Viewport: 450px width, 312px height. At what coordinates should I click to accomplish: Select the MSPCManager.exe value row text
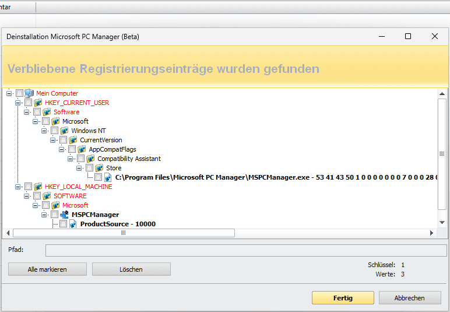(276, 177)
